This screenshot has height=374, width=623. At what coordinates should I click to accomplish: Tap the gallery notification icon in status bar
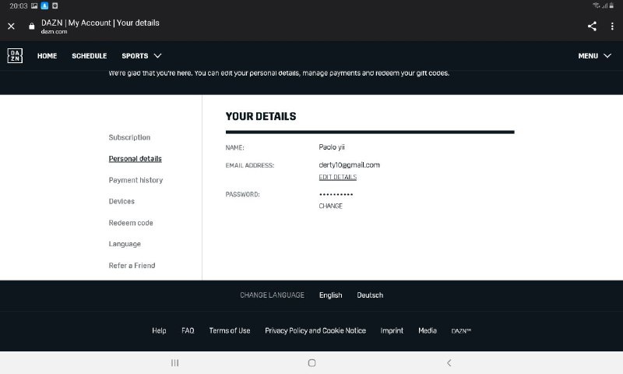34,6
